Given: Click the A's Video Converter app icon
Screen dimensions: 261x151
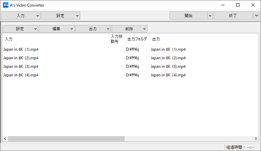Looking at the screenshot, I should click(6, 5).
